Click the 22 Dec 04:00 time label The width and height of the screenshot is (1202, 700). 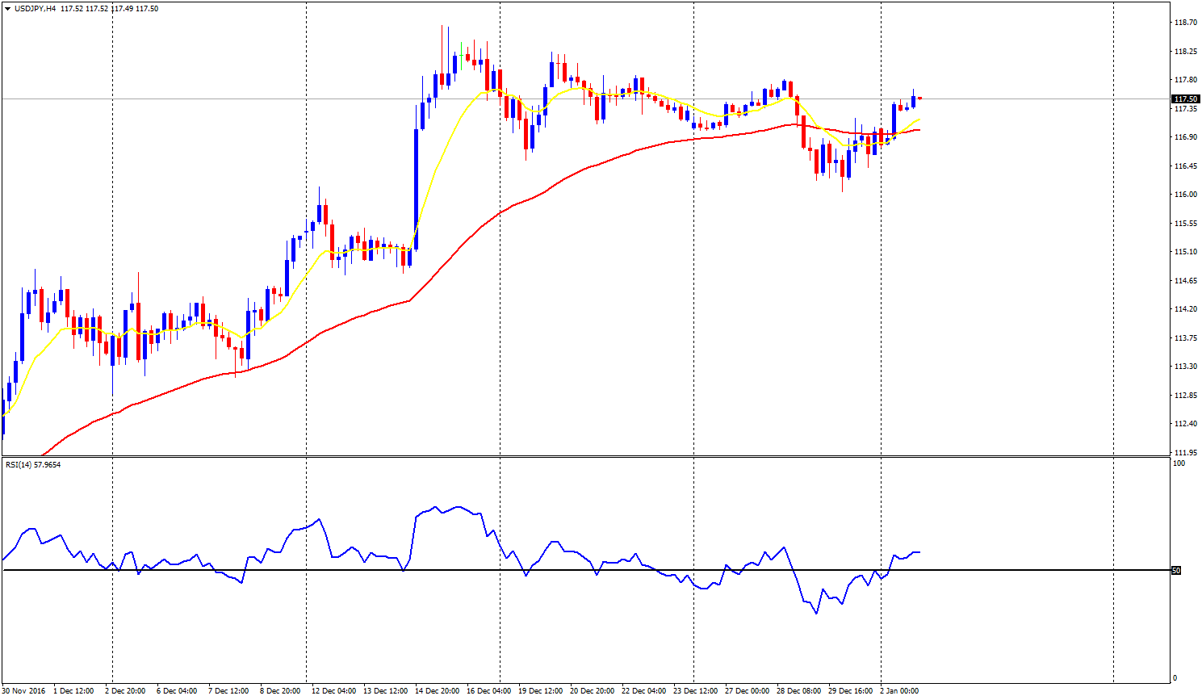(x=643, y=691)
